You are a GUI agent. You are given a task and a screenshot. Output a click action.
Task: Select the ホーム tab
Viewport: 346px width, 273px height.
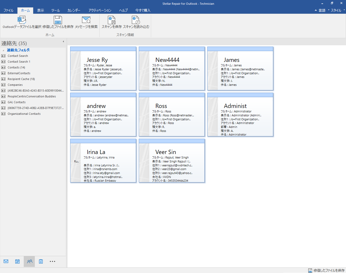tap(25, 10)
